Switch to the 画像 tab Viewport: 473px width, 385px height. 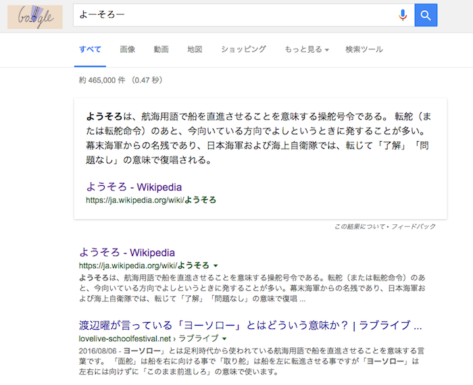pyautogui.click(x=127, y=49)
